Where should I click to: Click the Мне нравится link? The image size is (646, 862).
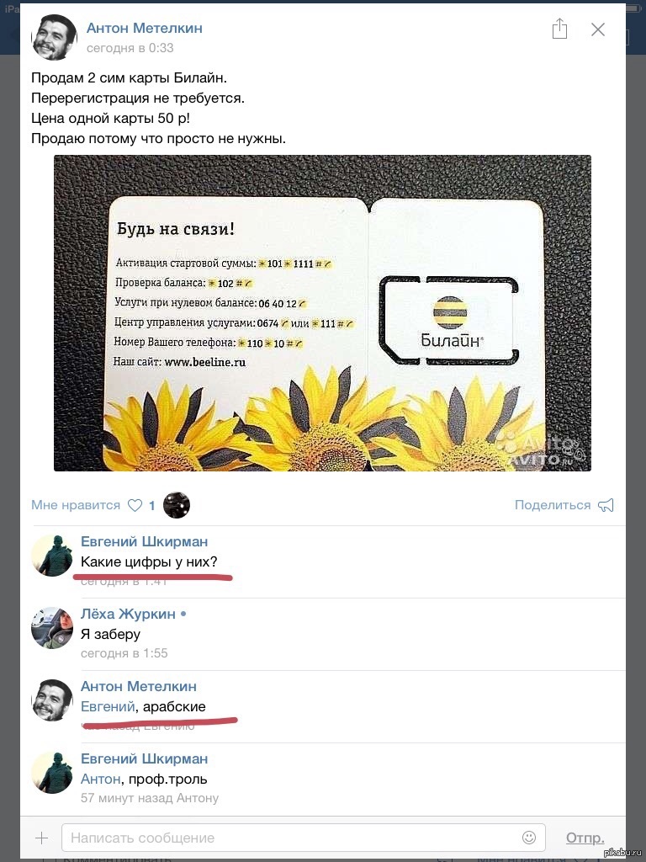(75, 505)
